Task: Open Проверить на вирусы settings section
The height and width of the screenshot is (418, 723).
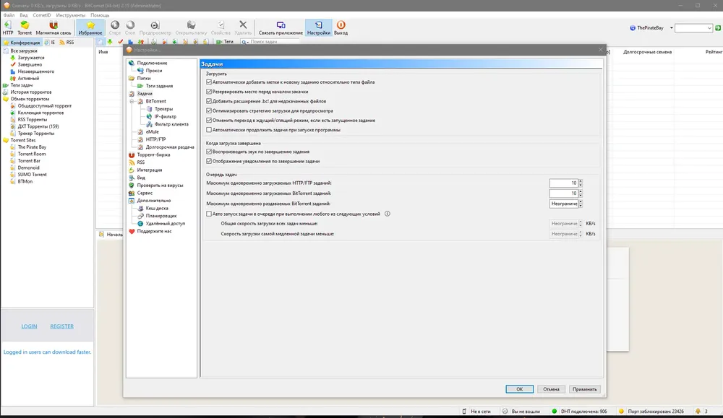Action: 160,185
